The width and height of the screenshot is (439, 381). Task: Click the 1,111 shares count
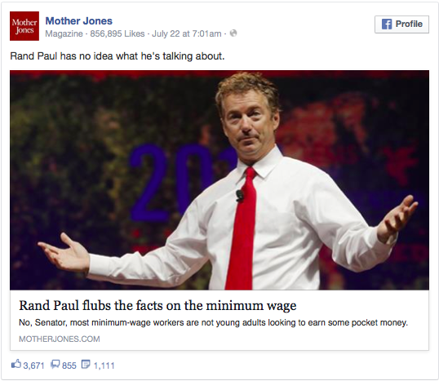104,365
